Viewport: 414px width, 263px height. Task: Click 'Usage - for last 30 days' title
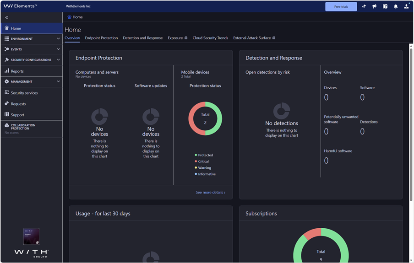(x=103, y=214)
